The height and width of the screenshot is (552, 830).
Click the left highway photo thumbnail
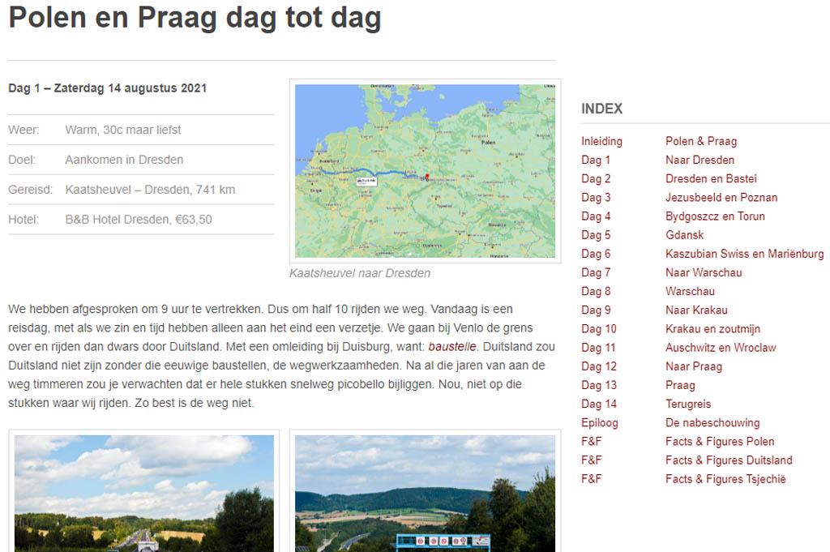point(144,493)
